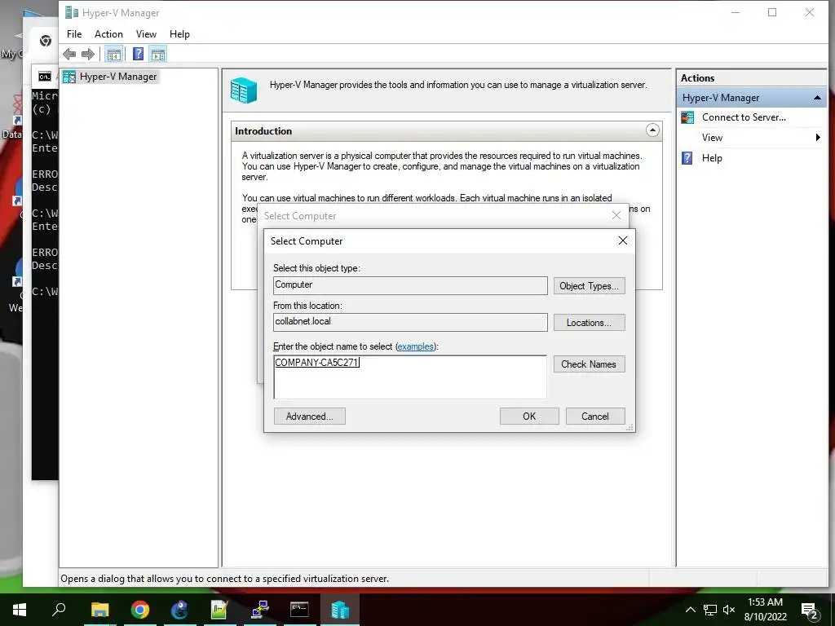Show hidden tray icons chevron

690,610
